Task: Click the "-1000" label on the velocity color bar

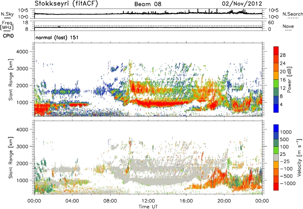Action: 287,183
